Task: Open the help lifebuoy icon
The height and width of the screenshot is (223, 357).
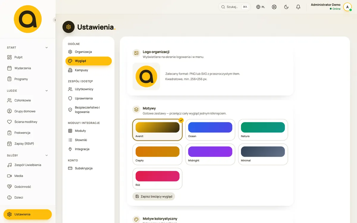Action: [274, 7]
